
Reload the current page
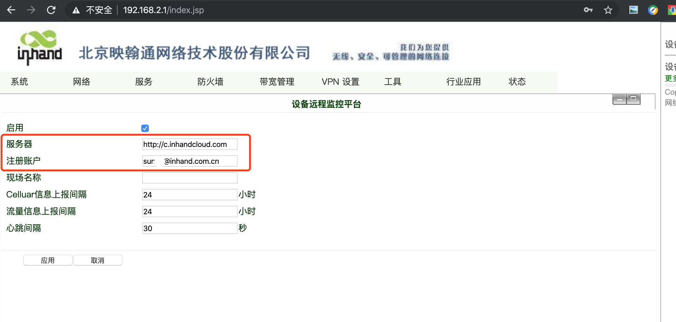click(x=51, y=10)
